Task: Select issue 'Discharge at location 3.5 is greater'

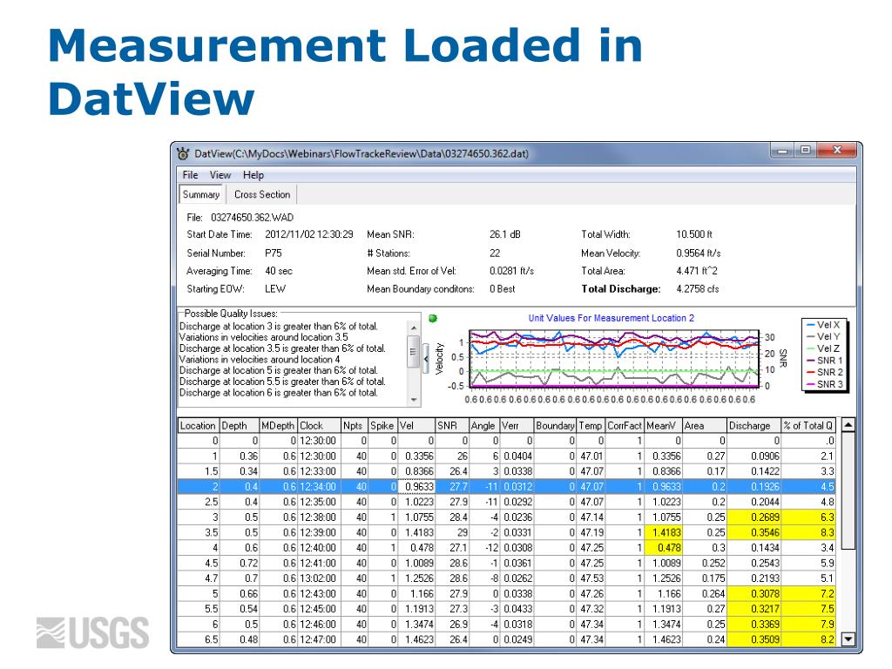Action: coord(282,348)
